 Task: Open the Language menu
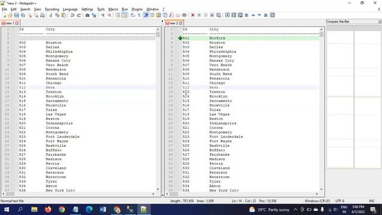click(x=70, y=10)
